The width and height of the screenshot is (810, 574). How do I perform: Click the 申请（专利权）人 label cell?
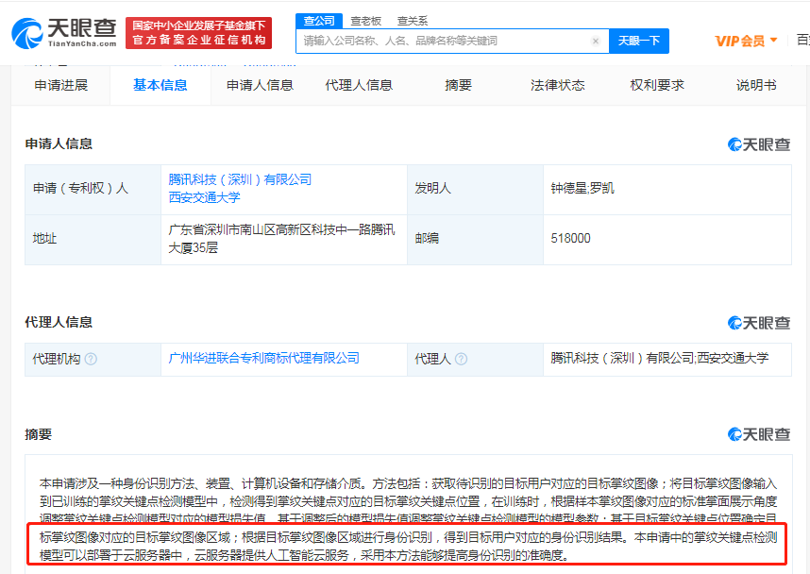point(93,189)
